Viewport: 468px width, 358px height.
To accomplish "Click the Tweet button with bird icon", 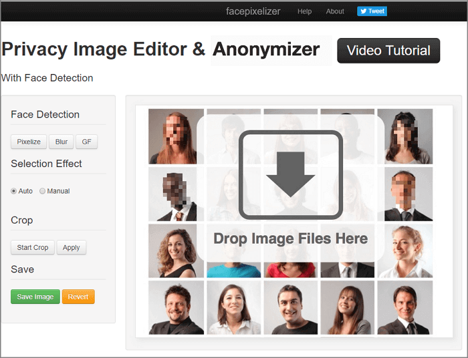I will point(372,11).
